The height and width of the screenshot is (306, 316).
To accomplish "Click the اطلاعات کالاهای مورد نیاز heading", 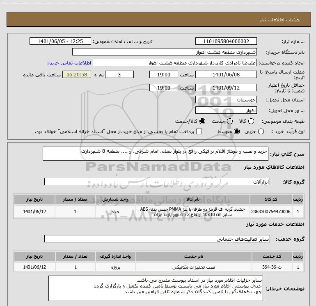I will (x=274, y=167).
